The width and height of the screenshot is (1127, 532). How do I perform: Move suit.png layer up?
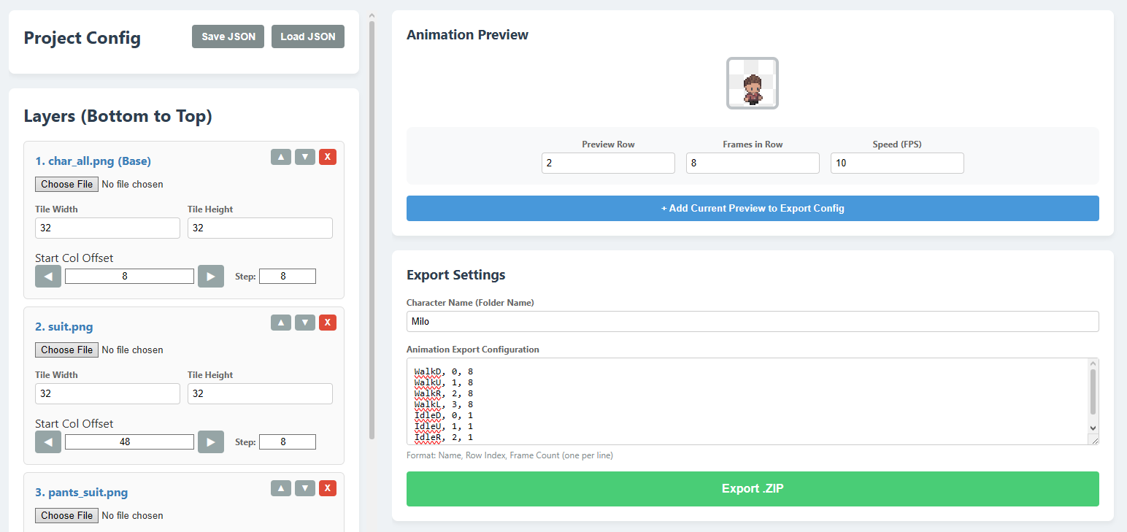click(281, 323)
